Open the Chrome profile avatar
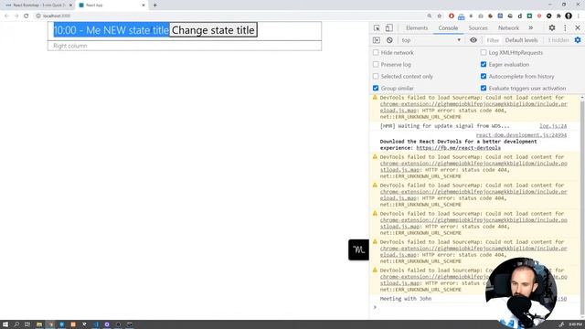Viewport: 585px width, 329px height. click(x=569, y=16)
